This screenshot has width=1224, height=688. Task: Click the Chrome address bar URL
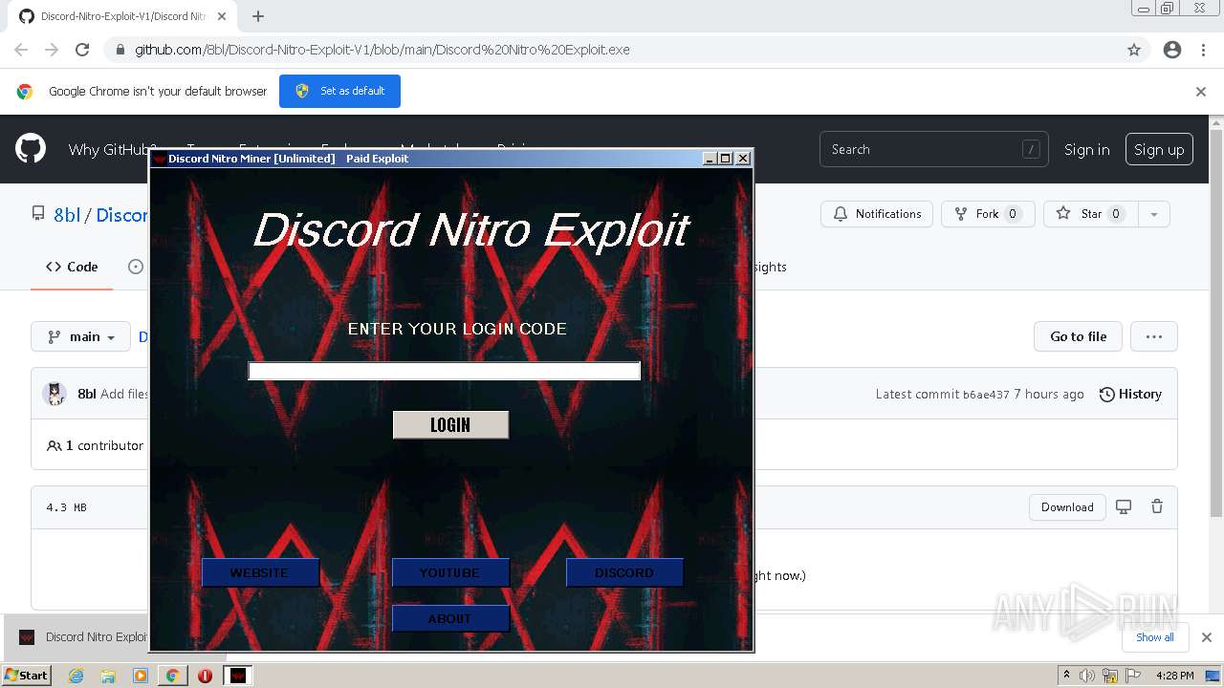click(x=382, y=50)
